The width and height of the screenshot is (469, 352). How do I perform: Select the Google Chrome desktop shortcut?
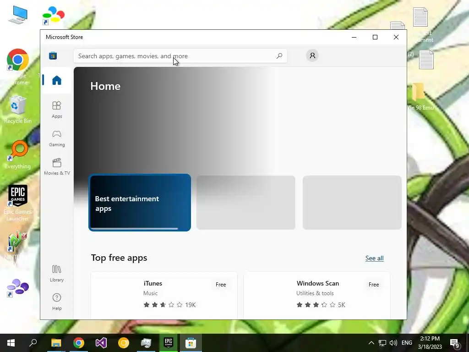point(18,66)
